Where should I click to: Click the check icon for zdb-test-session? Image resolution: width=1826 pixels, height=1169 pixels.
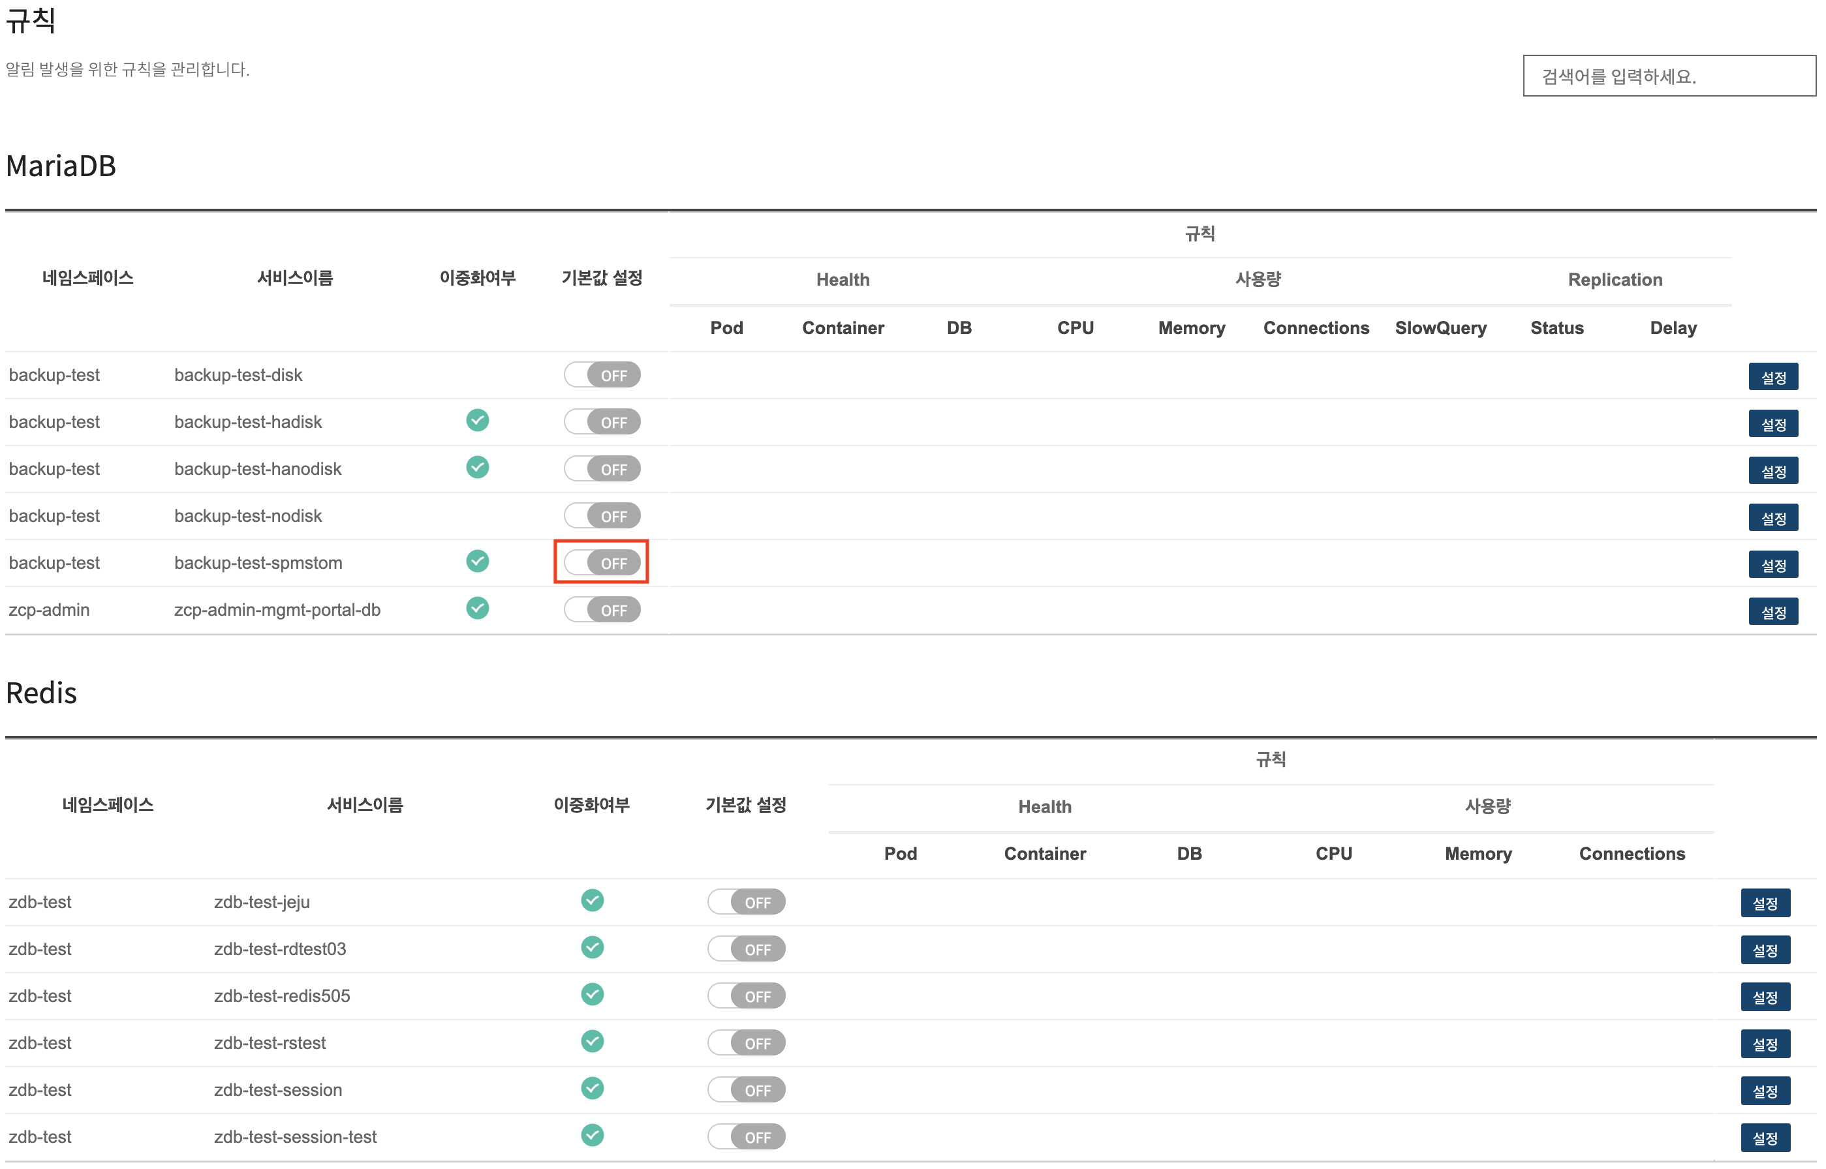[592, 1089]
